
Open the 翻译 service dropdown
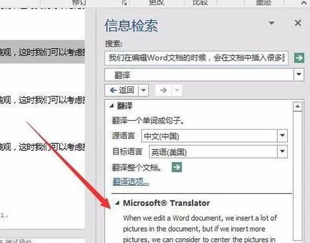299,74
